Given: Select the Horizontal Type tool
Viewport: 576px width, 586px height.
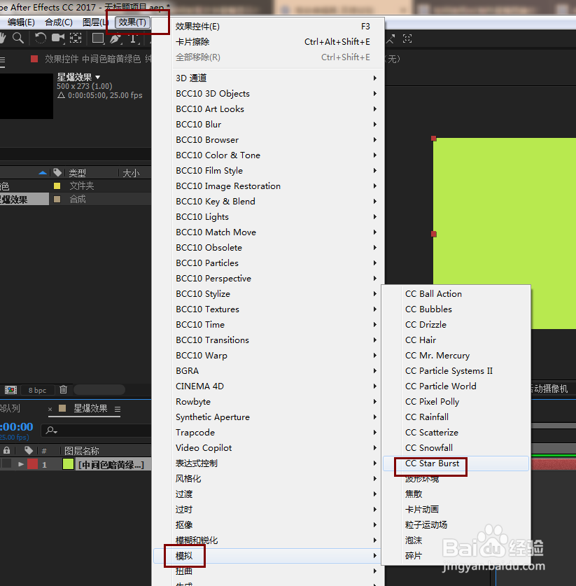Looking at the screenshot, I should point(133,38).
